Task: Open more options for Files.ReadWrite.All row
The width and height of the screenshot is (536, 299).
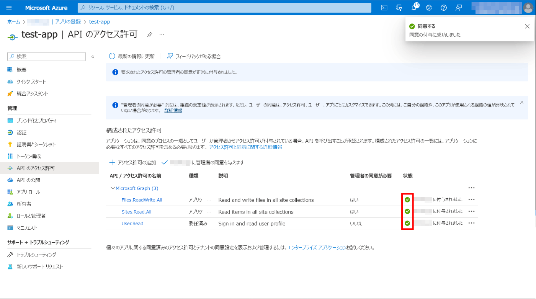Action: (x=471, y=200)
